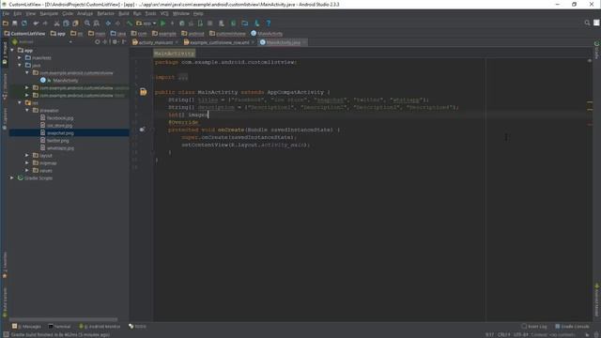
Task: Click the Cut scissors icon
Action: (56, 23)
